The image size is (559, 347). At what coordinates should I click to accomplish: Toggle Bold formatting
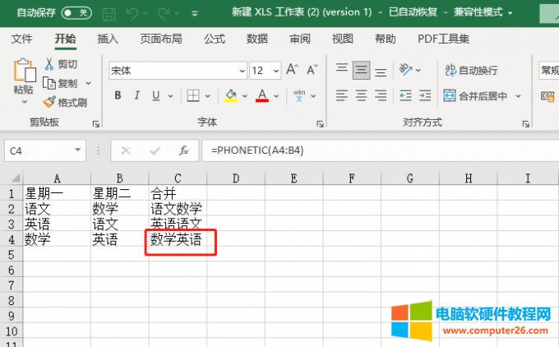tap(118, 95)
